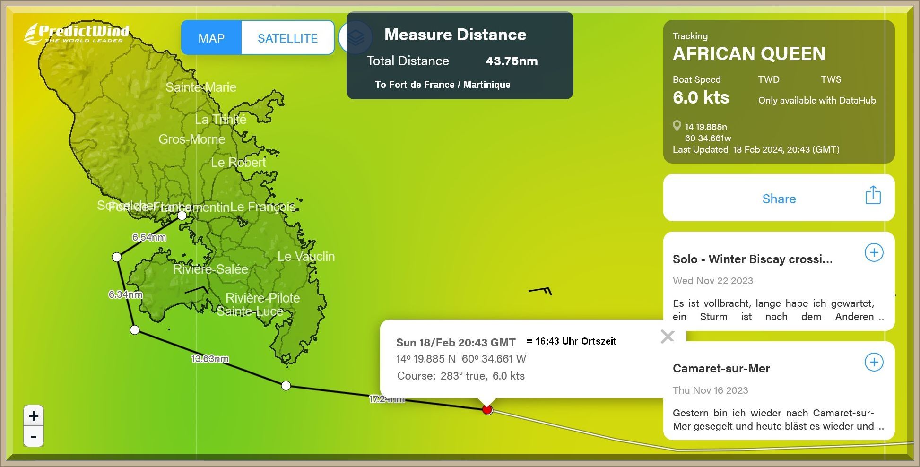
Task: Switch to MAP view
Action: pyautogui.click(x=211, y=38)
